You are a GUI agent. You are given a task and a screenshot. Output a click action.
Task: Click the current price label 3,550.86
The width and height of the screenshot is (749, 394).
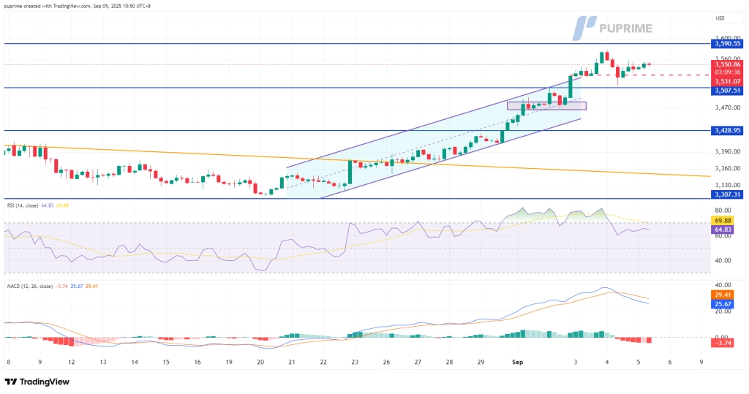tap(728, 64)
